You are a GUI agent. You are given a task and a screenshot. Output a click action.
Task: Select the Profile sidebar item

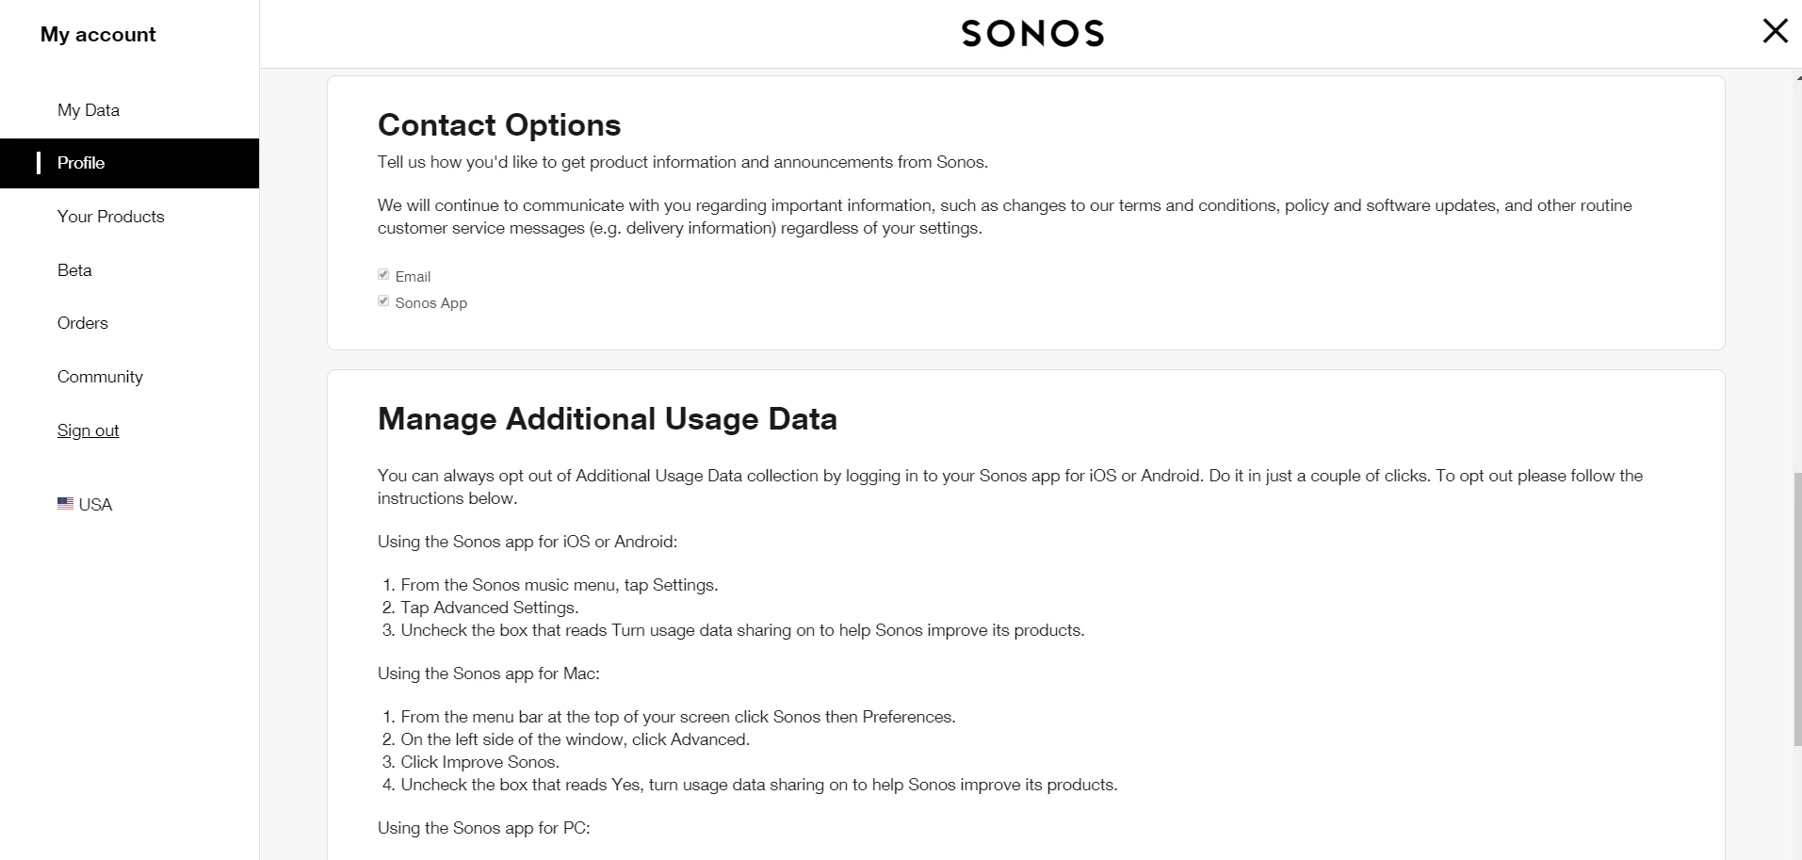pyautogui.click(x=81, y=163)
